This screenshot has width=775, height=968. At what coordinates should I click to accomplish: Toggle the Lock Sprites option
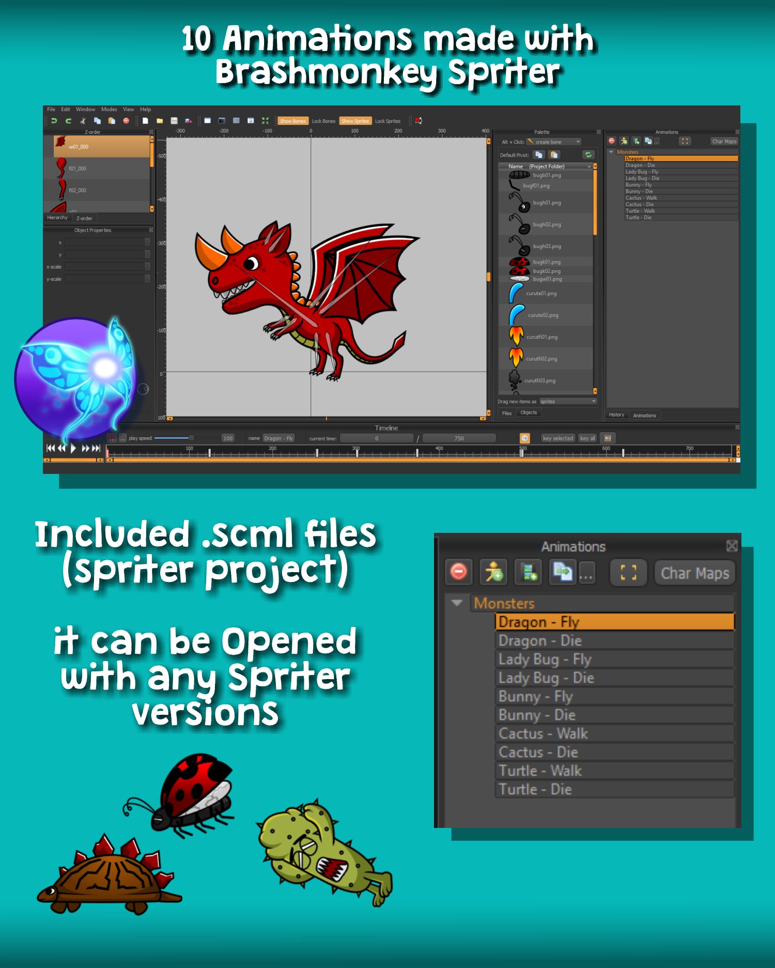388,121
